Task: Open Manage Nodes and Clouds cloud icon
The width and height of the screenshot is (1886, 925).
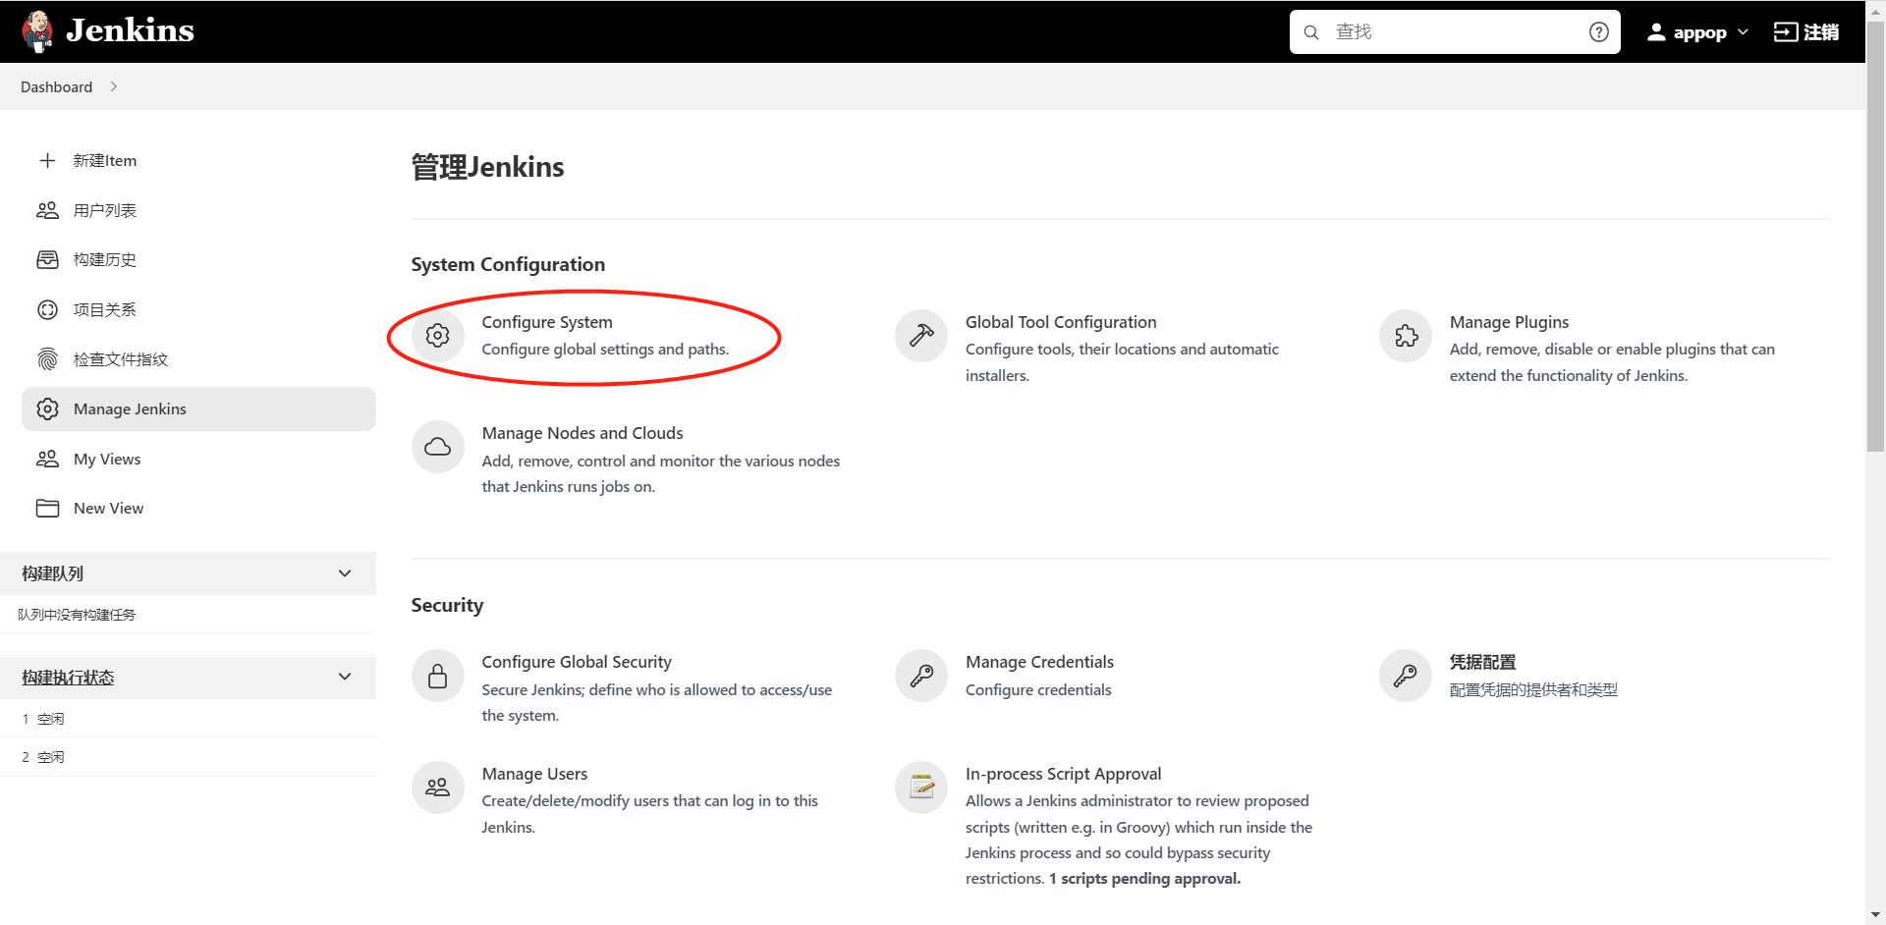Action: coord(438,447)
